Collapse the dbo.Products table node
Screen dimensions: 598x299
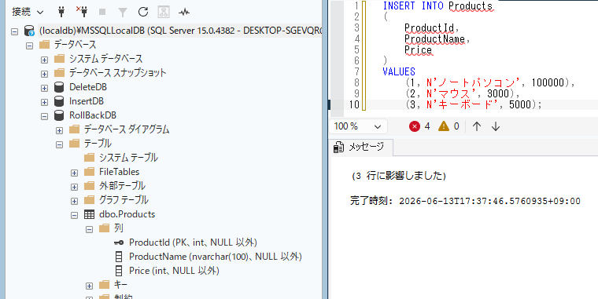point(74,215)
